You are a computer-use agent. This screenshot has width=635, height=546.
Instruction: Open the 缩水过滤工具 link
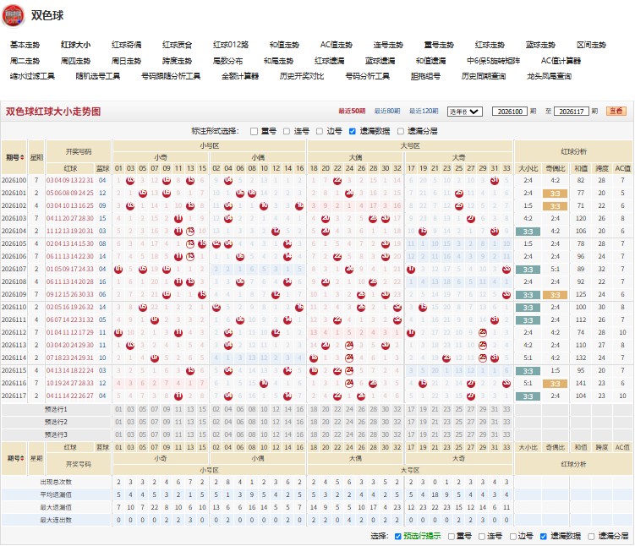(x=32, y=76)
